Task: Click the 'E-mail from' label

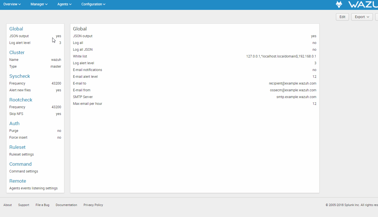Action: pyautogui.click(x=82, y=90)
